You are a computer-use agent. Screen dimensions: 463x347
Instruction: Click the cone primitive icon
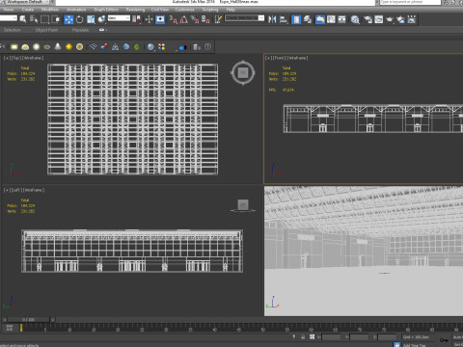click(x=58, y=47)
